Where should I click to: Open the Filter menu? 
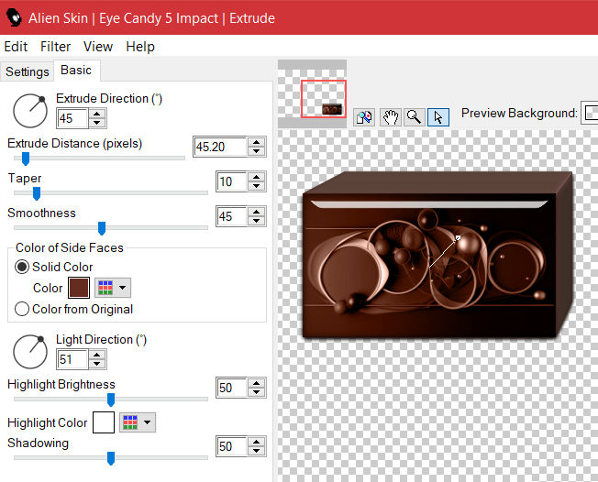[x=55, y=47]
